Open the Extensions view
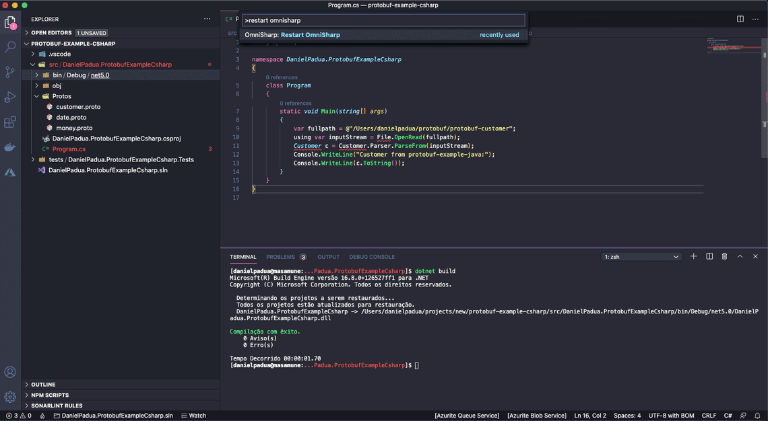 tap(10, 122)
